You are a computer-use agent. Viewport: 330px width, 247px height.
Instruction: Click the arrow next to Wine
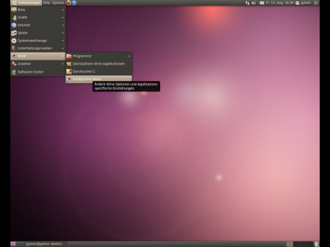point(63,56)
